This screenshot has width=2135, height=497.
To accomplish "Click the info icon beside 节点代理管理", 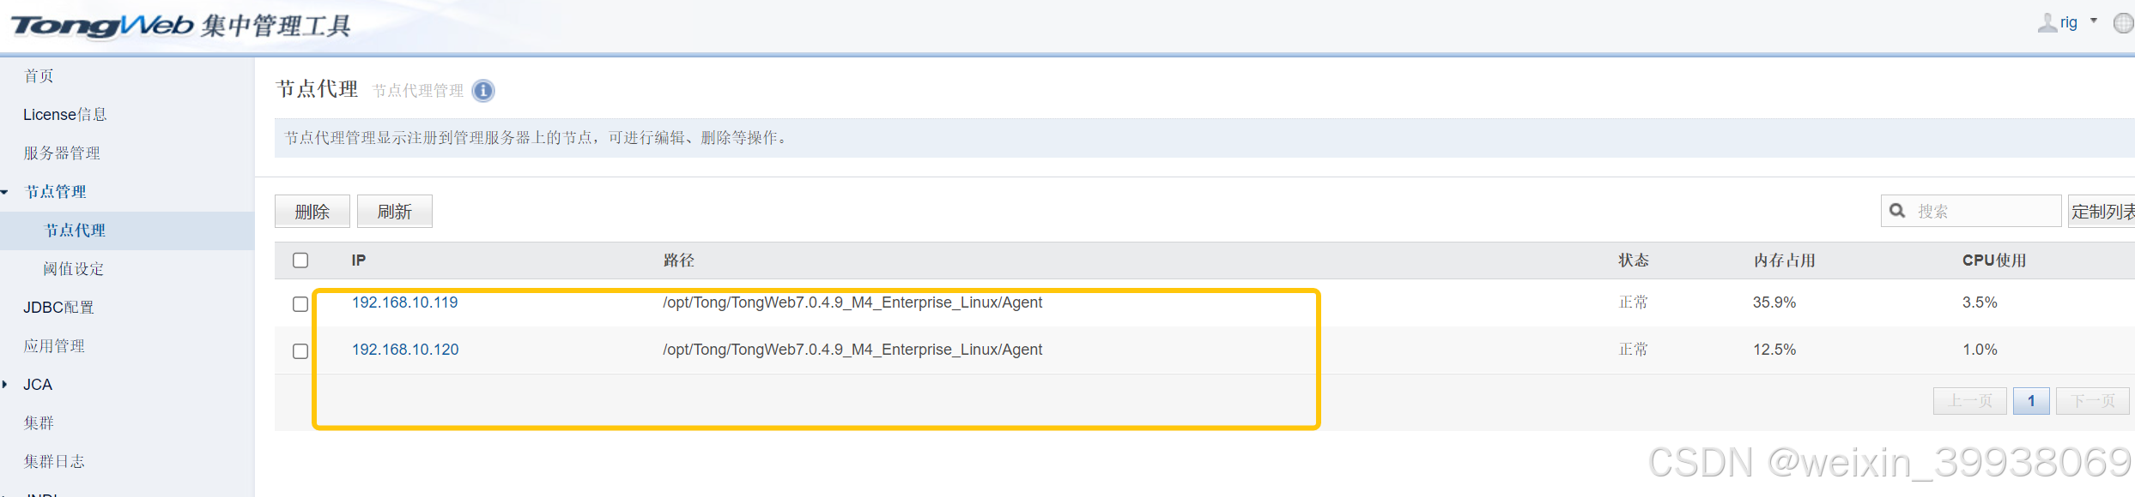I will pos(483,91).
